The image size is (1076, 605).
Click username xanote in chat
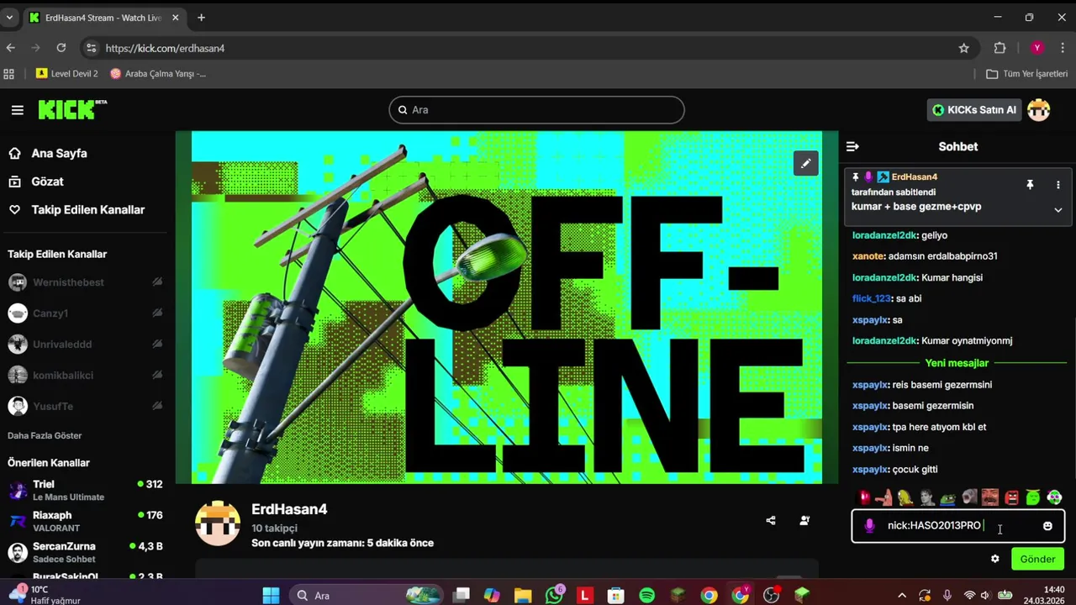point(868,256)
